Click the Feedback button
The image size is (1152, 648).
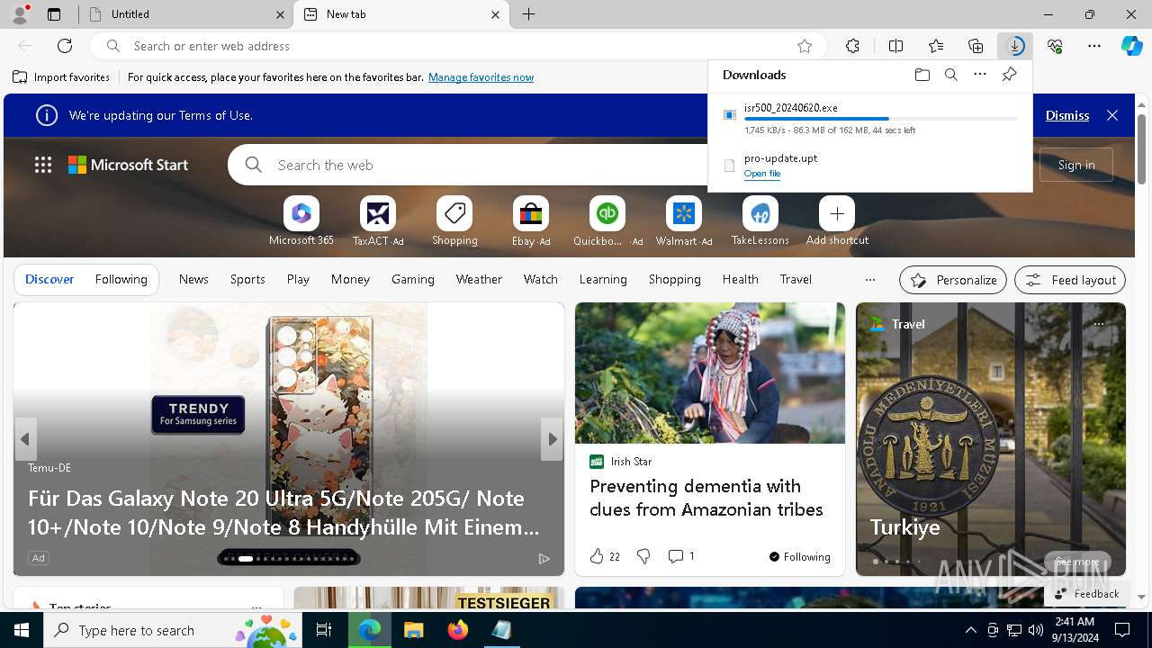(1086, 594)
